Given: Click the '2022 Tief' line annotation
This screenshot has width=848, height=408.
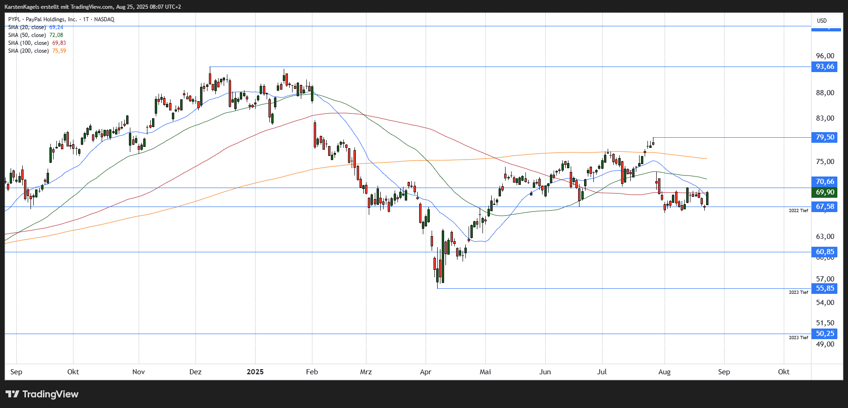Looking at the screenshot, I should point(798,211).
